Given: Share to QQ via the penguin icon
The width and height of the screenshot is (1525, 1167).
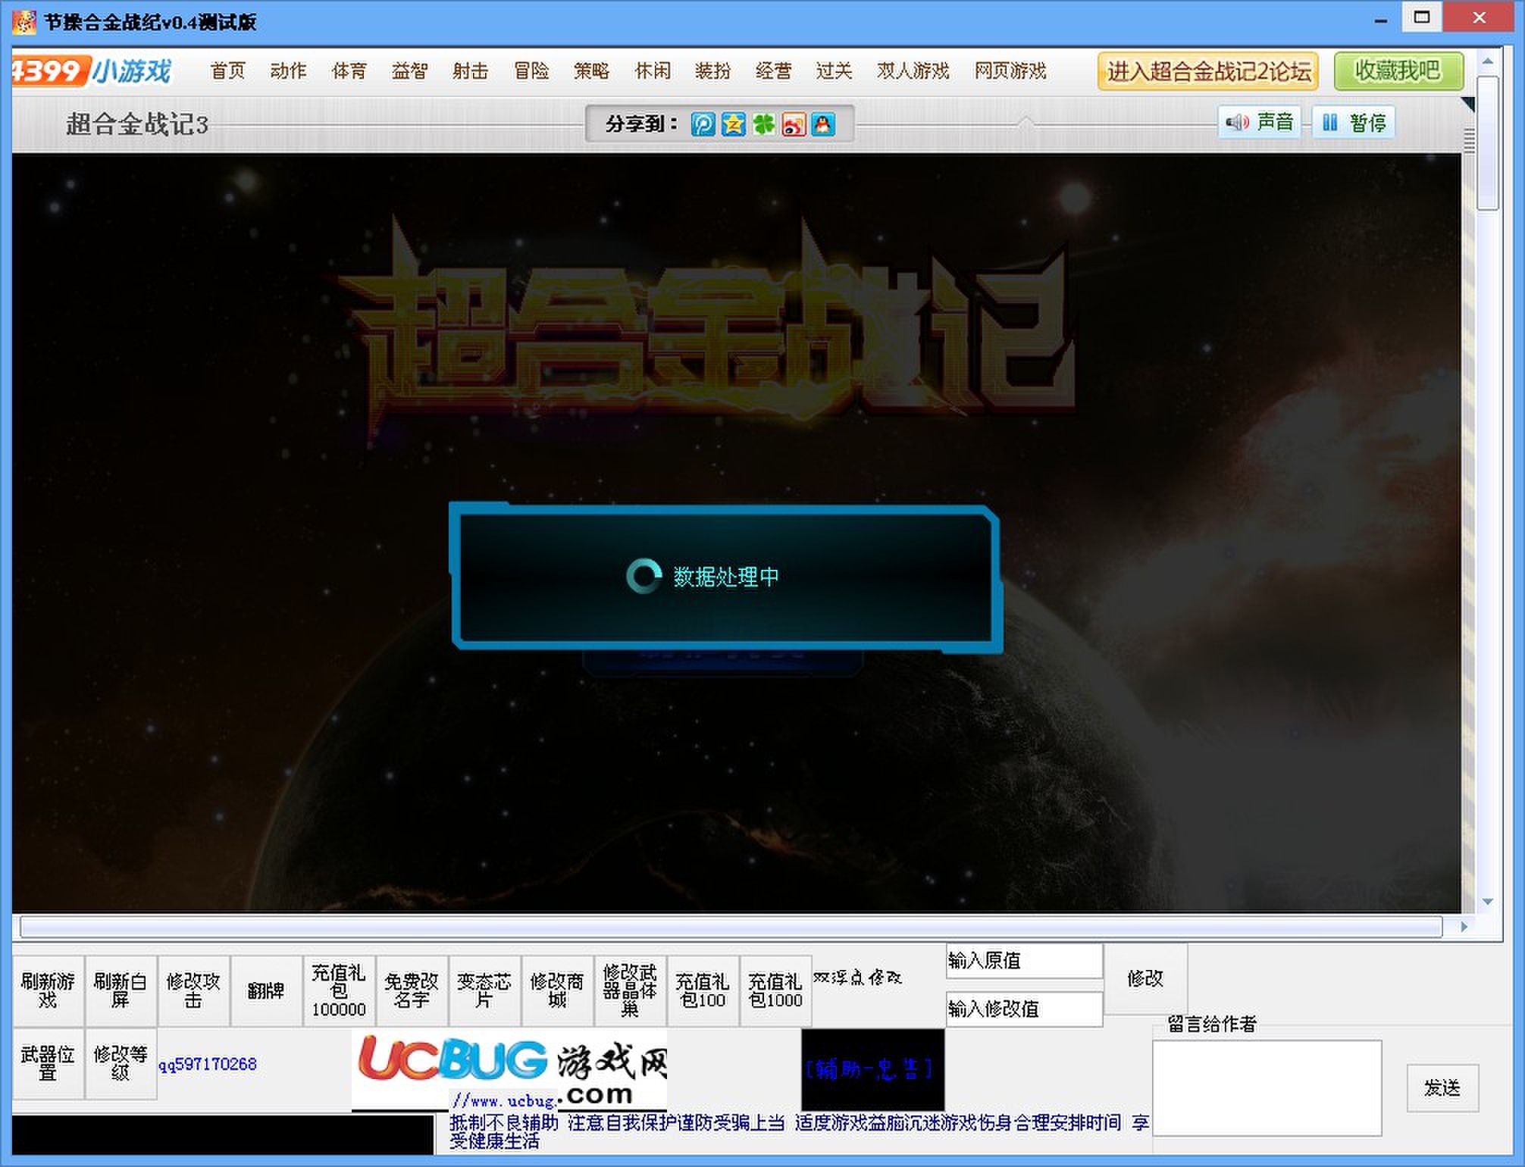Looking at the screenshot, I should (823, 124).
